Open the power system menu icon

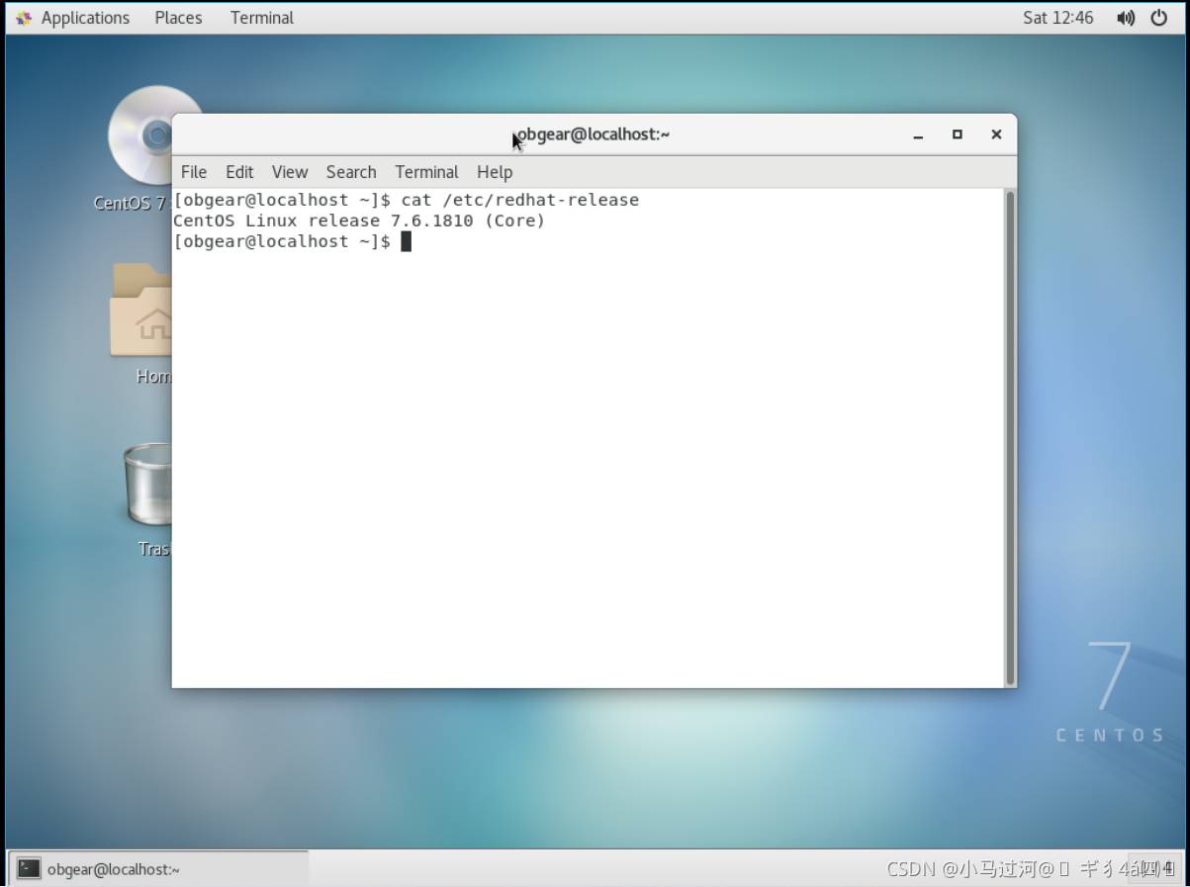click(x=1159, y=18)
